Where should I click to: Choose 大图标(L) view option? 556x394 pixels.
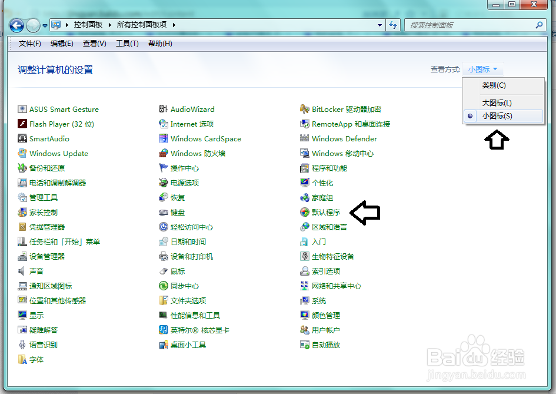[503, 103]
